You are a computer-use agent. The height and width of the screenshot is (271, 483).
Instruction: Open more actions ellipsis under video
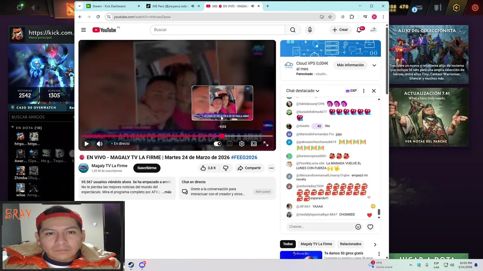click(271, 168)
